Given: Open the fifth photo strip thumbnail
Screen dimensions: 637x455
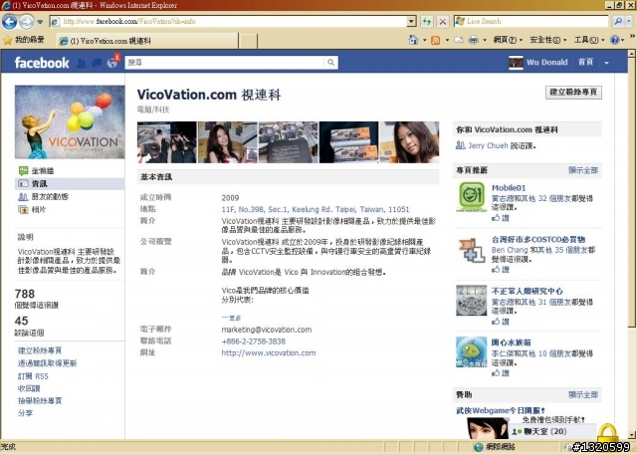Looking at the screenshot, I should pos(409,142).
